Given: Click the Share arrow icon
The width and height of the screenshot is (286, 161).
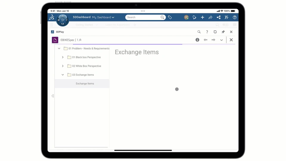Looking at the screenshot, I should tap(211, 17).
